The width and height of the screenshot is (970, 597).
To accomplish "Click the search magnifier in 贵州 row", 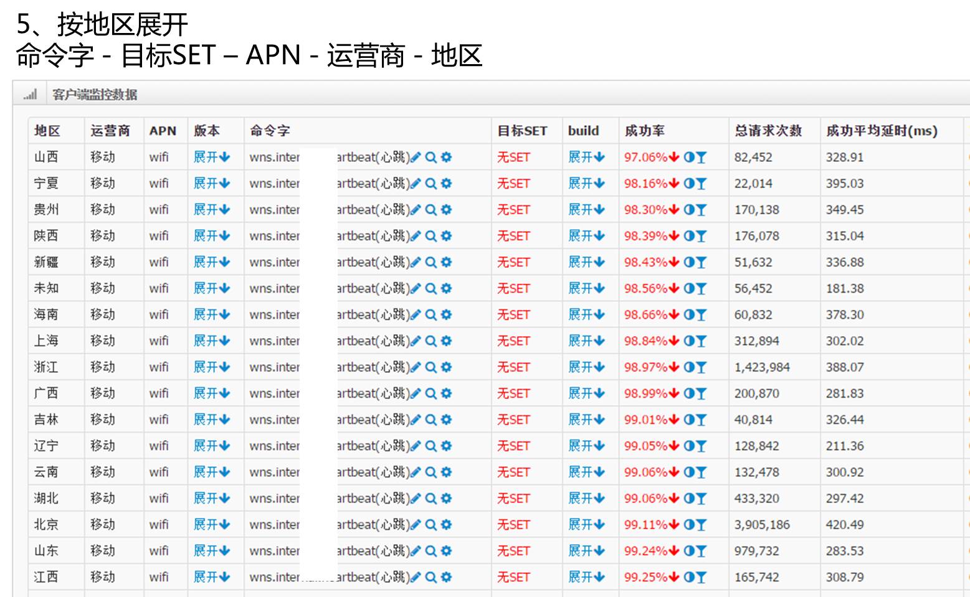I will pos(430,210).
